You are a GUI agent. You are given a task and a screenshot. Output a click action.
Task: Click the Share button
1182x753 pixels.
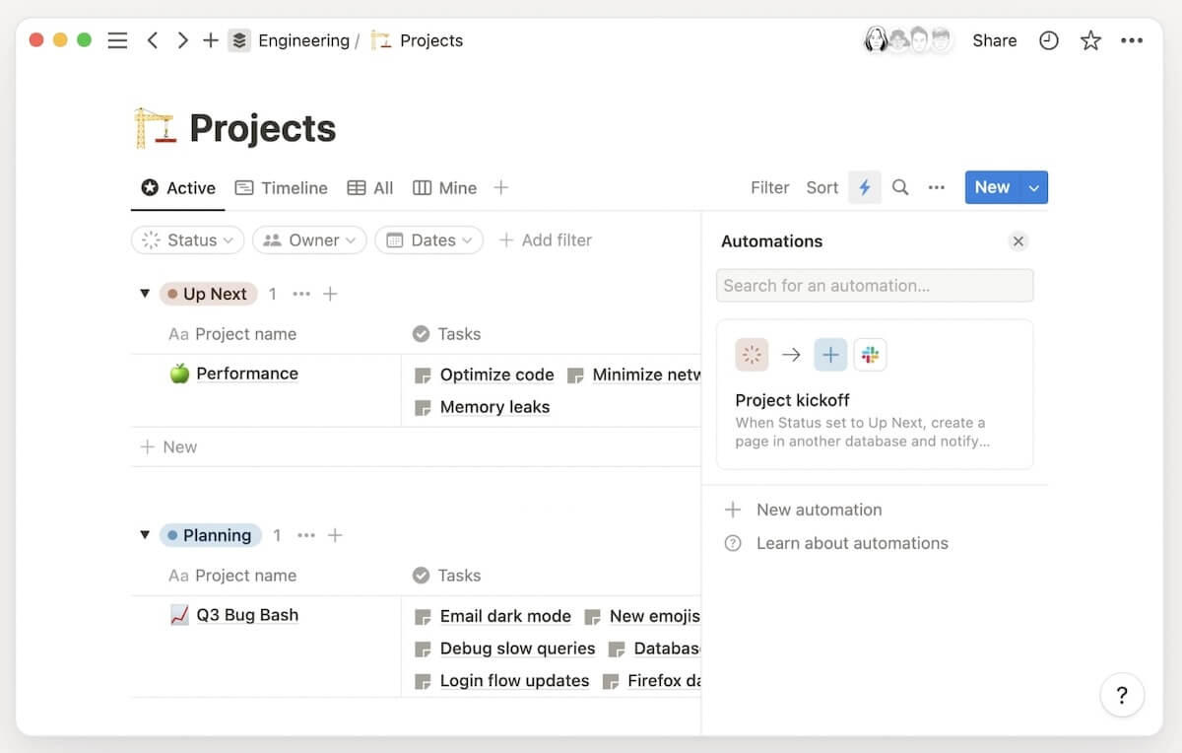pos(994,40)
